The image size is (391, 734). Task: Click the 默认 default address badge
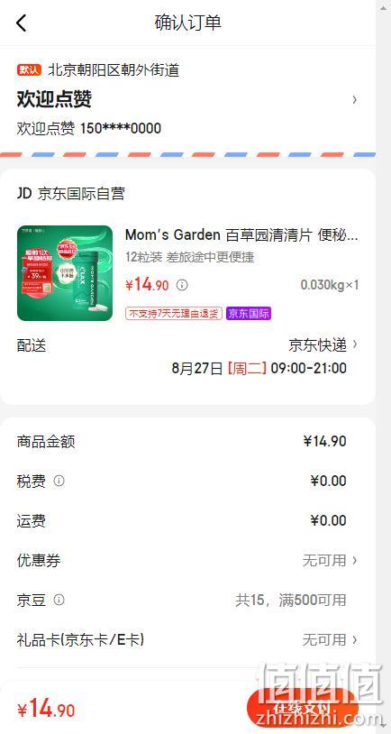click(29, 70)
